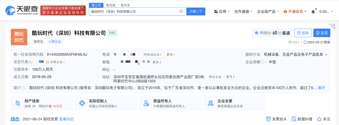The height and width of the screenshot is (125, 339).
Task: Click the help icon beside 企业规模
Action: (263, 62)
